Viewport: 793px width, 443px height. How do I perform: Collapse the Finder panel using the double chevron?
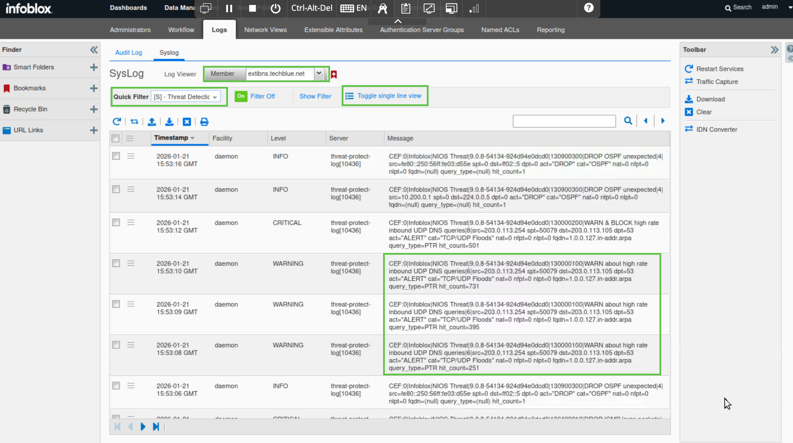pos(94,50)
